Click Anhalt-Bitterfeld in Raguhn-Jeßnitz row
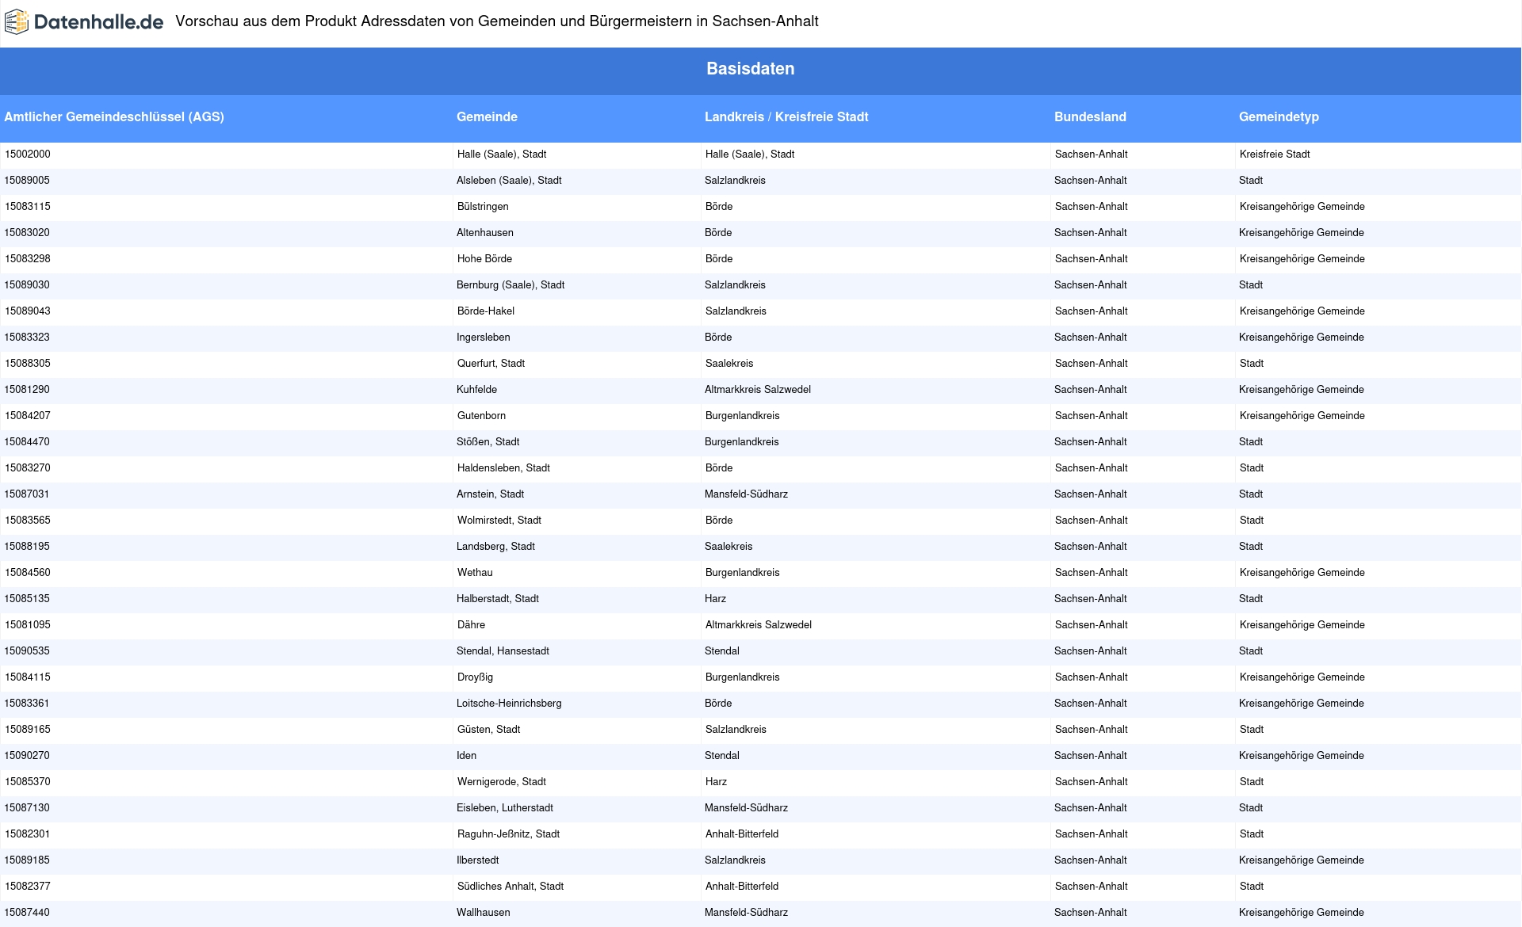Viewport: 1522px width, 927px height. tap(742, 834)
